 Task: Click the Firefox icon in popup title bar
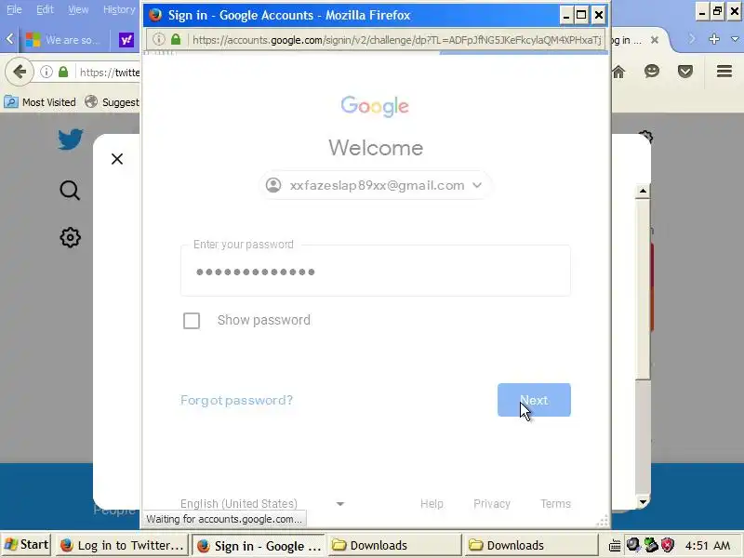[155, 15]
